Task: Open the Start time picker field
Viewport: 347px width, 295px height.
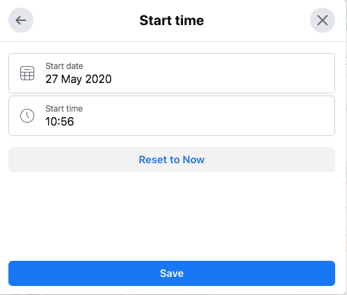Action: pos(172,116)
